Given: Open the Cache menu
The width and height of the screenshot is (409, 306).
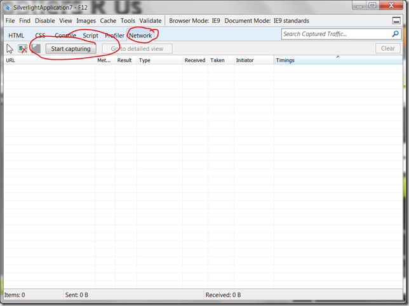Looking at the screenshot, I should [108, 20].
